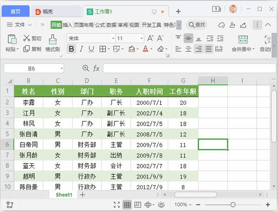Open a new document tab
Viewport: 278px width, 212px height.
point(178,12)
